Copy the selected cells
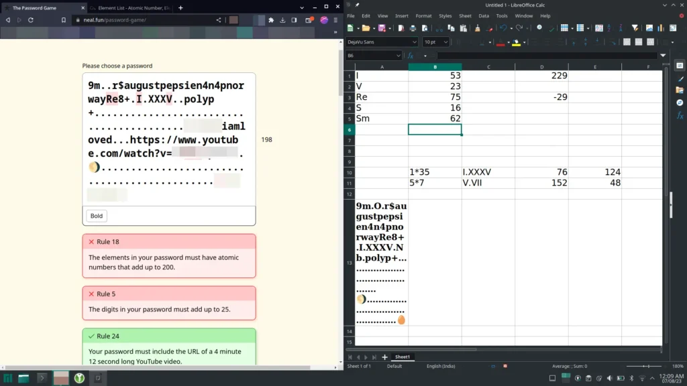687x386 pixels. pos(451,28)
